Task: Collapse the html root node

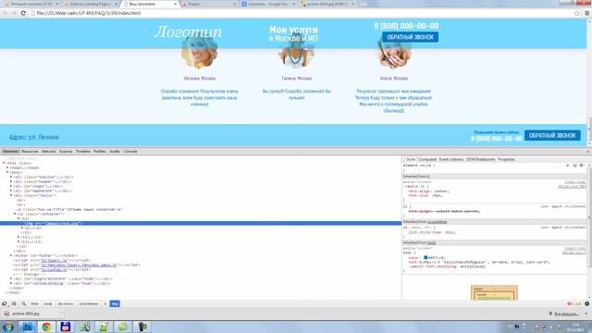Action: (4, 163)
